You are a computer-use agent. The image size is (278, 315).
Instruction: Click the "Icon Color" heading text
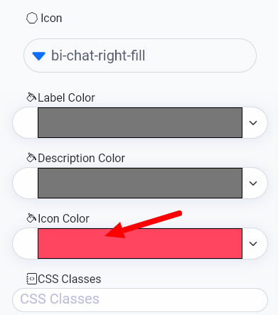click(63, 218)
